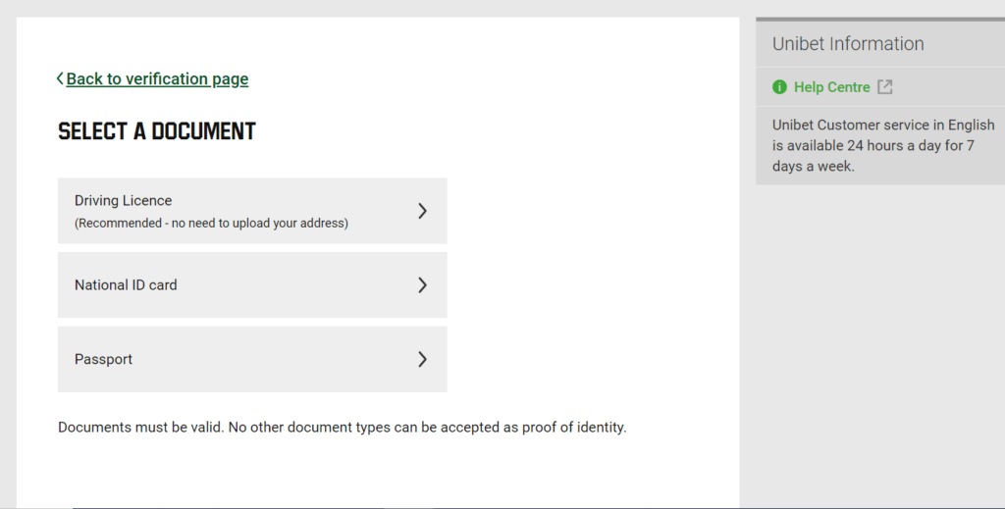This screenshot has width=1005, height=509.
Task: Choose Driving Licence as document
Action: tap(252, 211)
